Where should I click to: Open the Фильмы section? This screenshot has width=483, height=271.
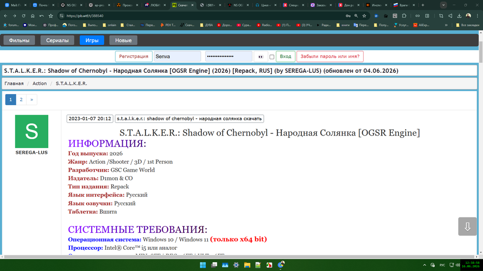click(19, 41)
